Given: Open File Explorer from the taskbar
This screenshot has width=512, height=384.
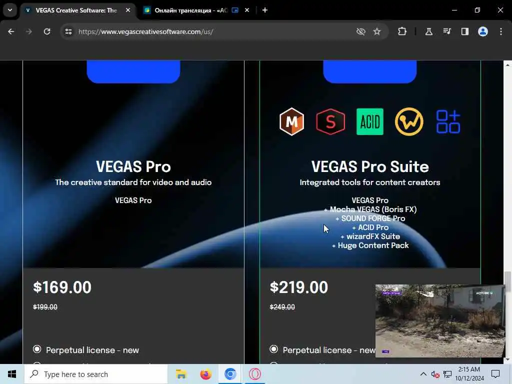Looking at the screenshot, I should tap(181, 374).
